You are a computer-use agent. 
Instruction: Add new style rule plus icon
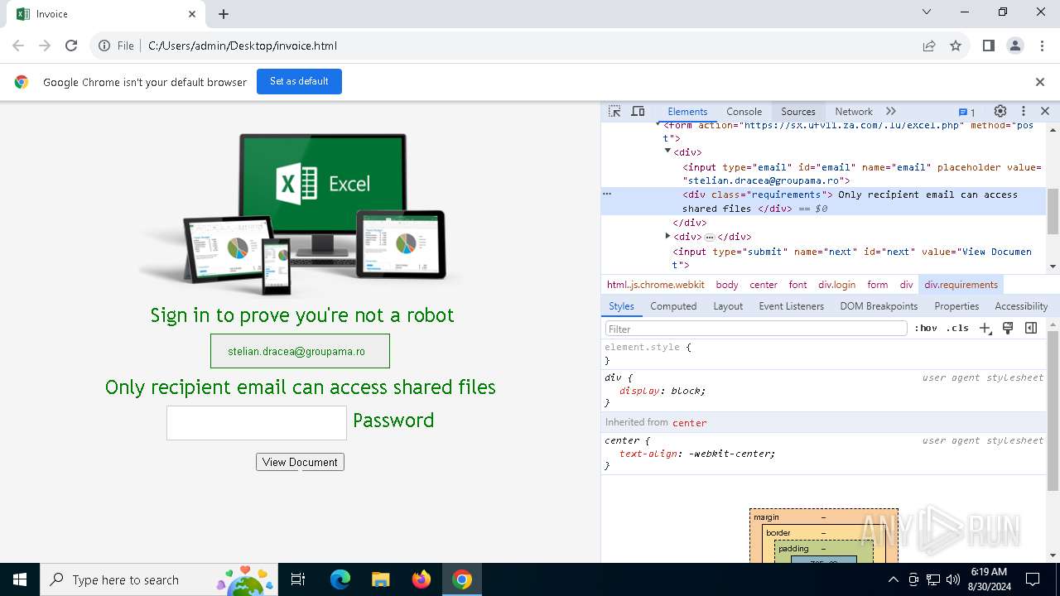985,329
